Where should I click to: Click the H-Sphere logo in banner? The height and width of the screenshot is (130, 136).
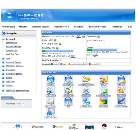click(x=10, y=15)
